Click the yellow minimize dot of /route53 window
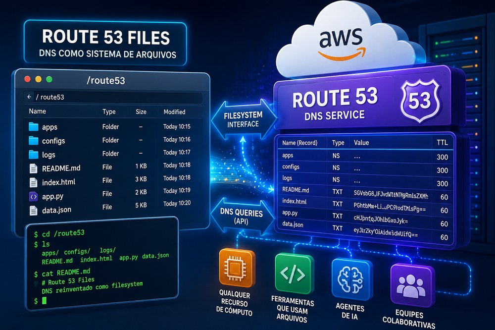Viewport: 495px width, 330px height. (x=38, y=79)
